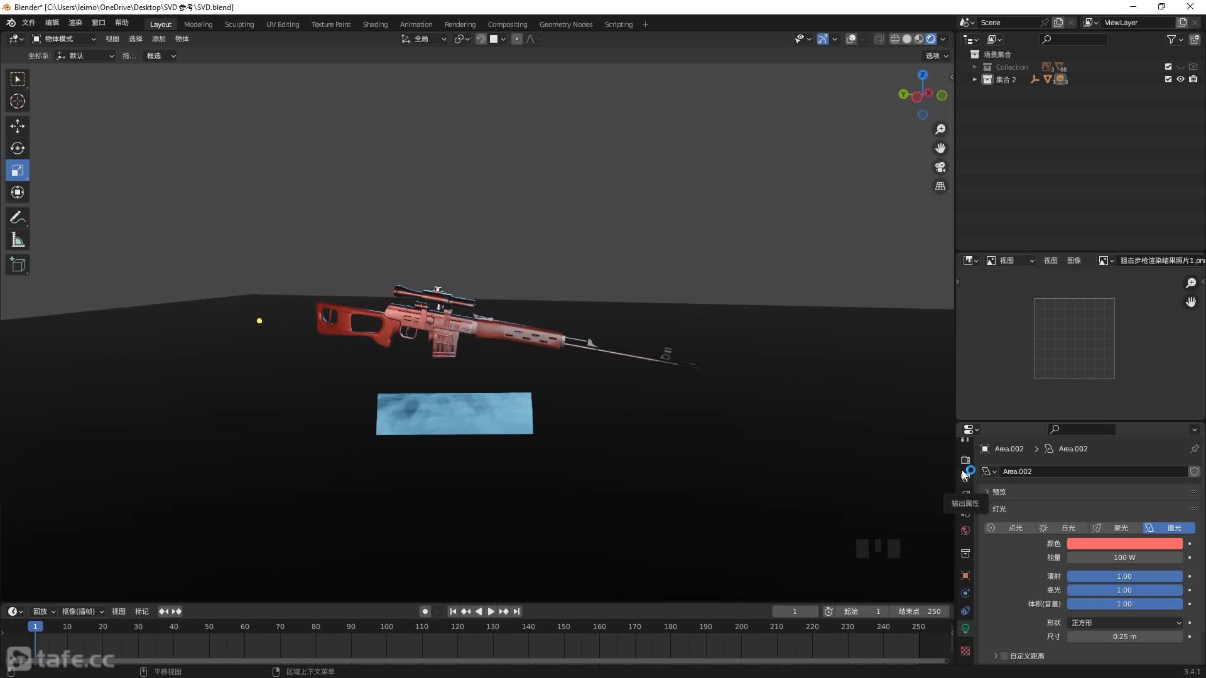Screen dimensions: 1206x678
Task: Select the Cursor tool
Action: [x=18, y=101]
